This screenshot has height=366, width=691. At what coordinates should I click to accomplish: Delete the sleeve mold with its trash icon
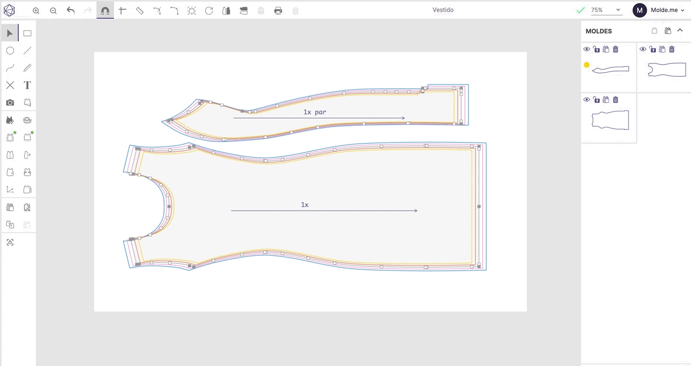616,49
